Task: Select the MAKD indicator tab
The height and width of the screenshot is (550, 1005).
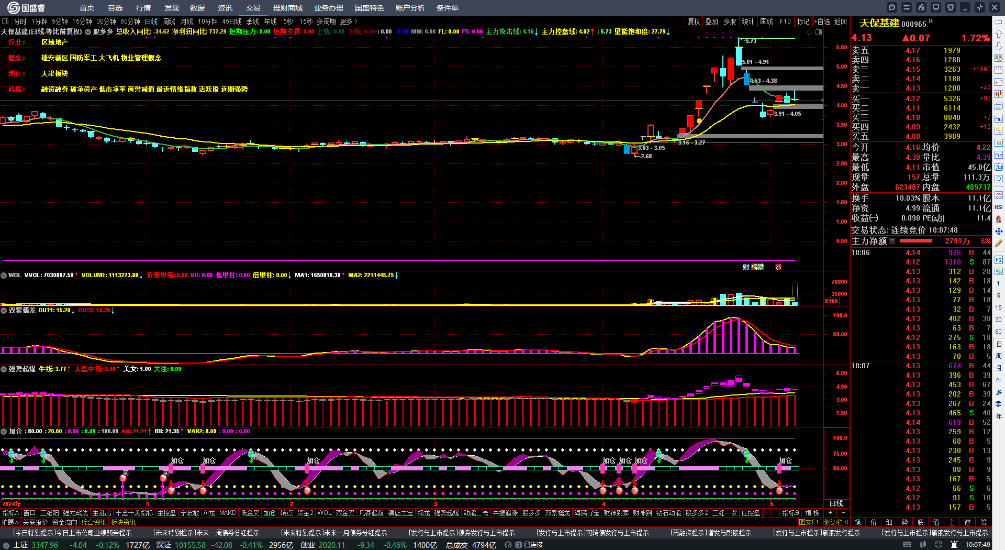Action: [x=228, y=513]
